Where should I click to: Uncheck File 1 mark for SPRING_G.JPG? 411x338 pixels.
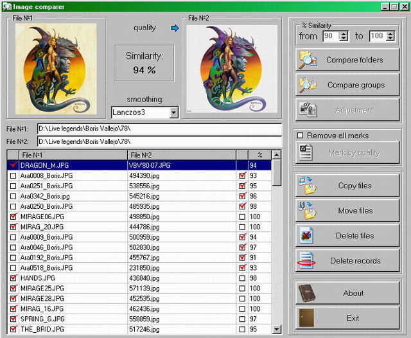[13, 319]
